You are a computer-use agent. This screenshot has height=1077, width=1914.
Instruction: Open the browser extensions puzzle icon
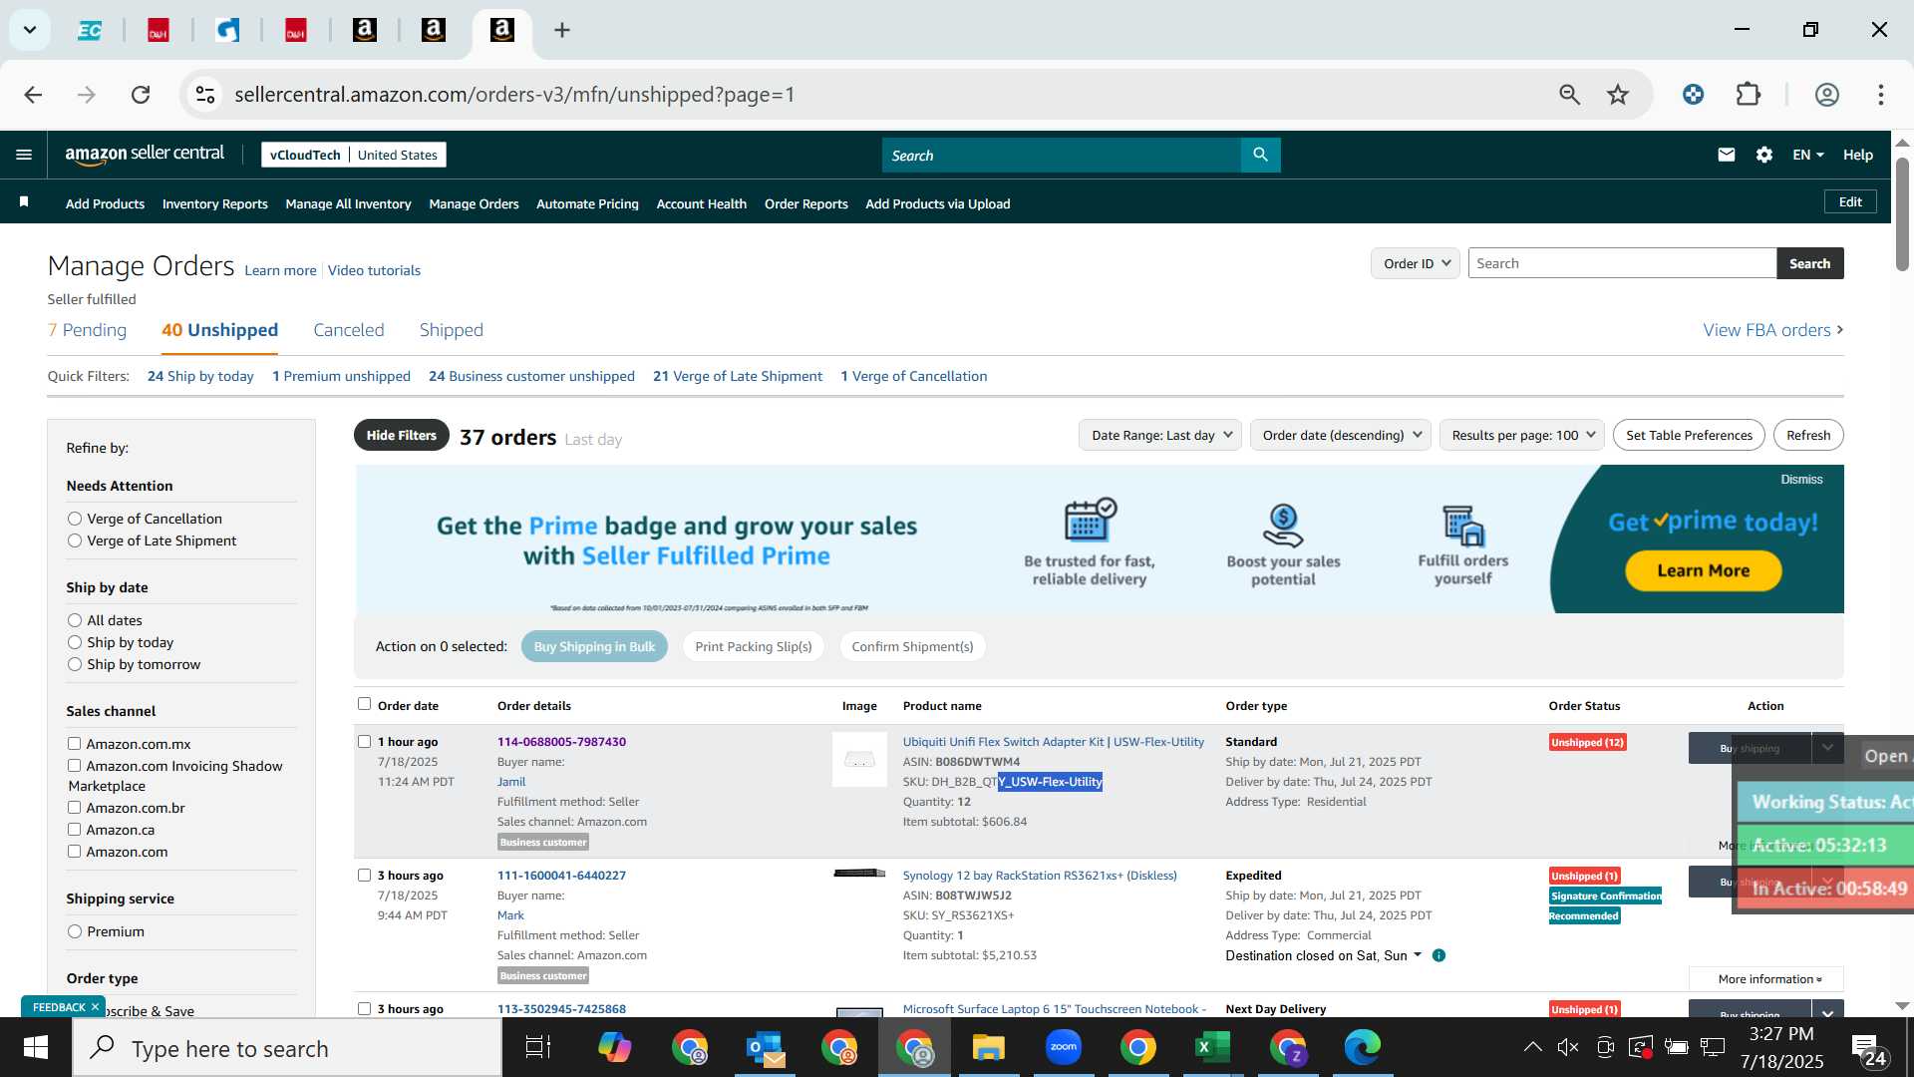(x=1748, y=95)
